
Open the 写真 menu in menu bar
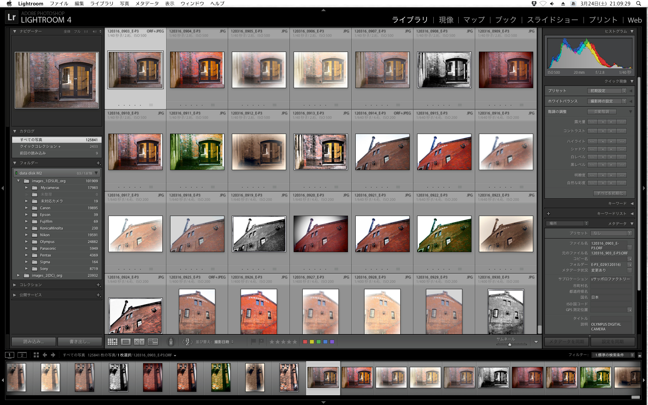click(124, 3)
